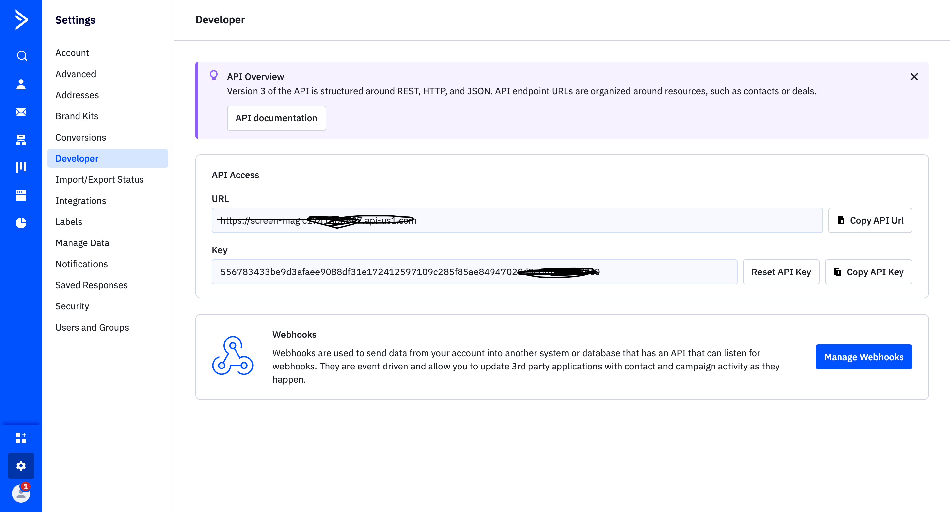The height and width of the screenshot is (512, 950).
Task: Open the search icon in left sidebar
Action: click(21, 56)
